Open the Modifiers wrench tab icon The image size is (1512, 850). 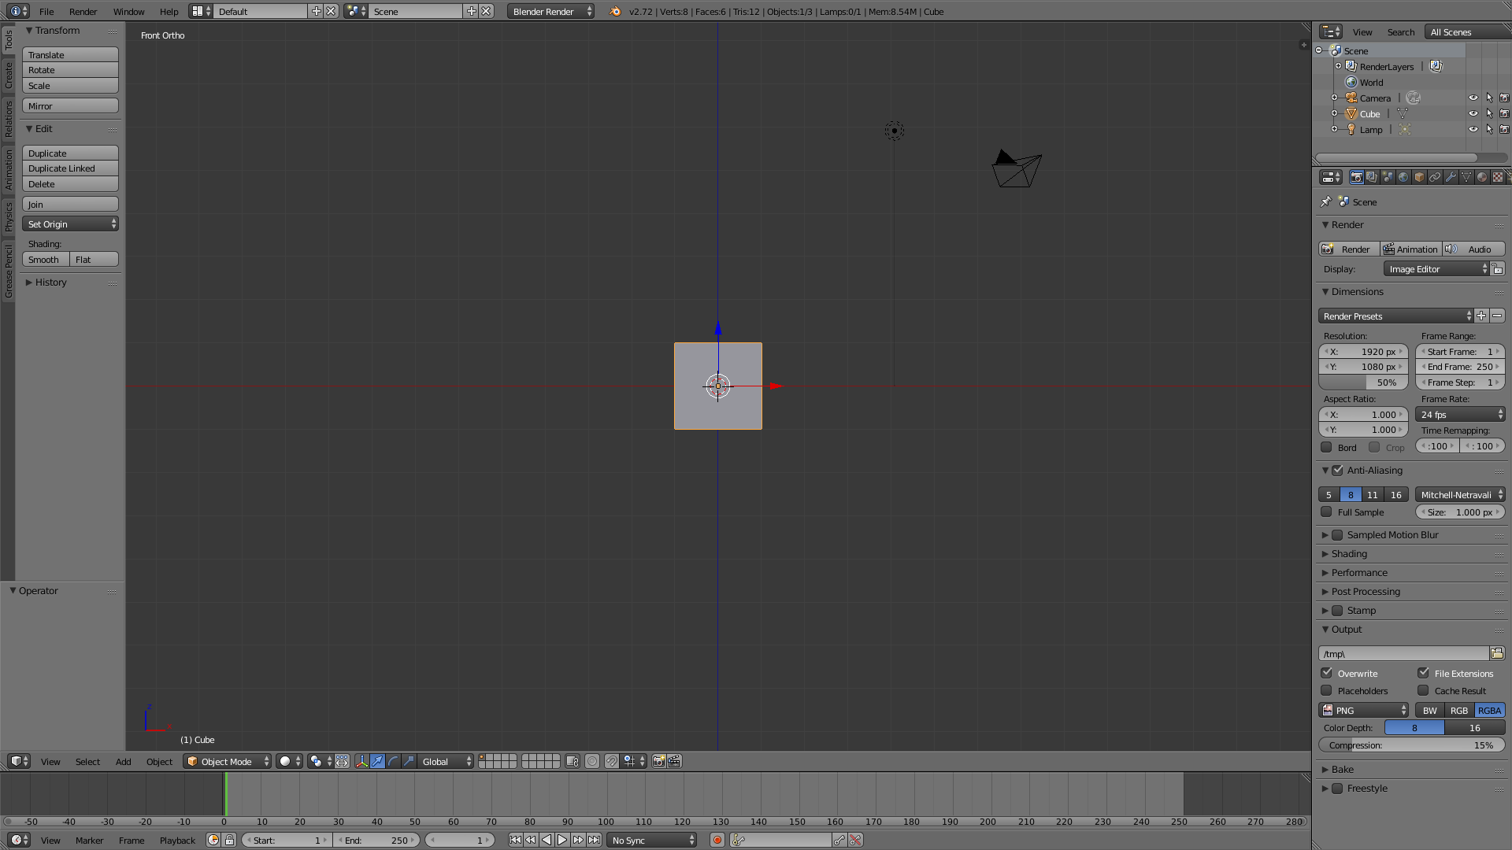point(1451,177)
